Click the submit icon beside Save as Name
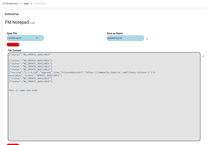This screenshot has height=145, width=207. pos(147,39)
